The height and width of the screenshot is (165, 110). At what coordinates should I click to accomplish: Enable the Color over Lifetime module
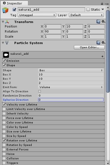click(4, 122)
